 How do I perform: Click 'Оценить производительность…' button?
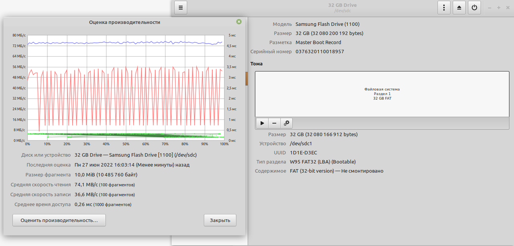59,220
